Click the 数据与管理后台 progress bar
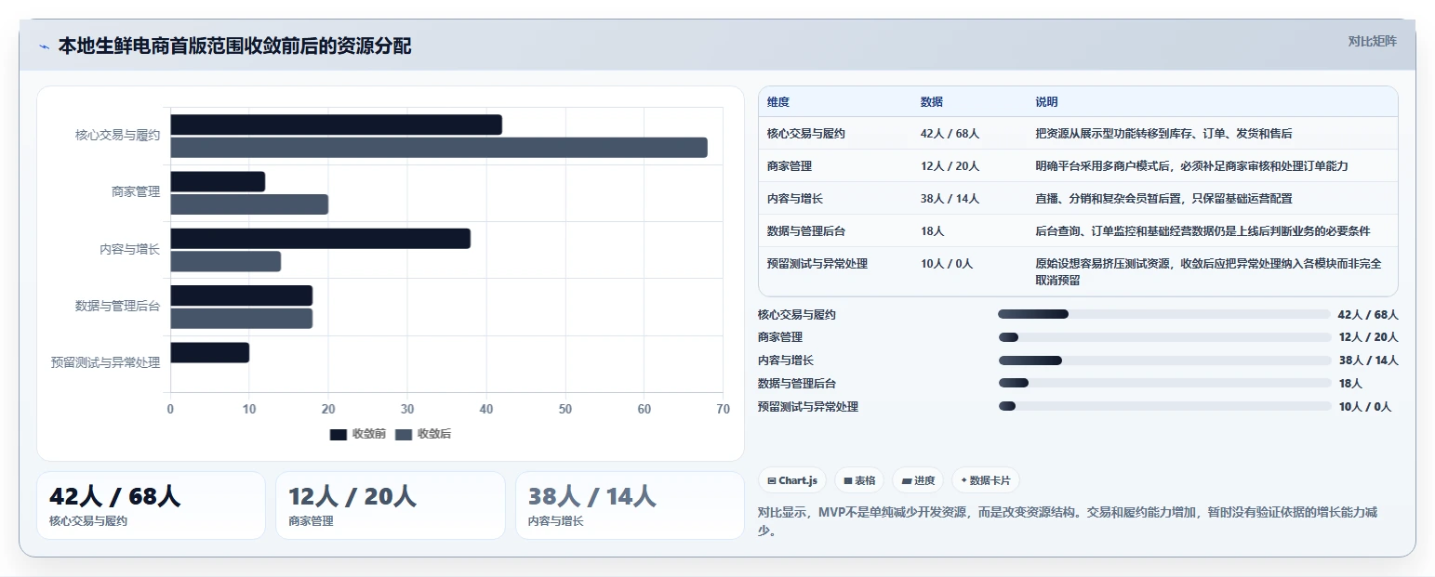The image size is (1435, 577). (1164, 383)
